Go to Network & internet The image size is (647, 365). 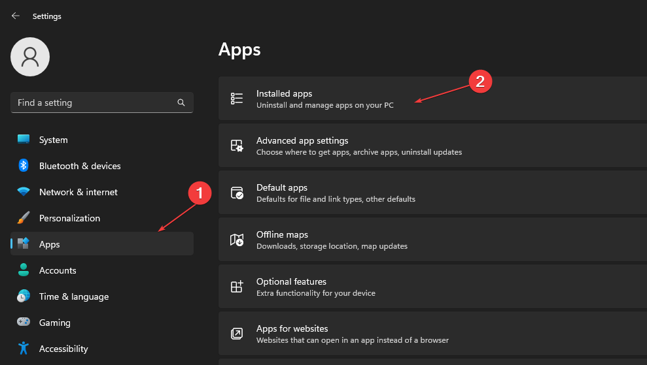(102, 192)
